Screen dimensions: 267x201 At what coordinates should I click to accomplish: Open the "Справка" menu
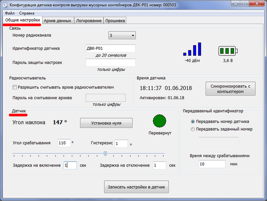(27, 13)
